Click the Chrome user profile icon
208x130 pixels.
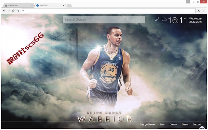[x=188, y=2]
